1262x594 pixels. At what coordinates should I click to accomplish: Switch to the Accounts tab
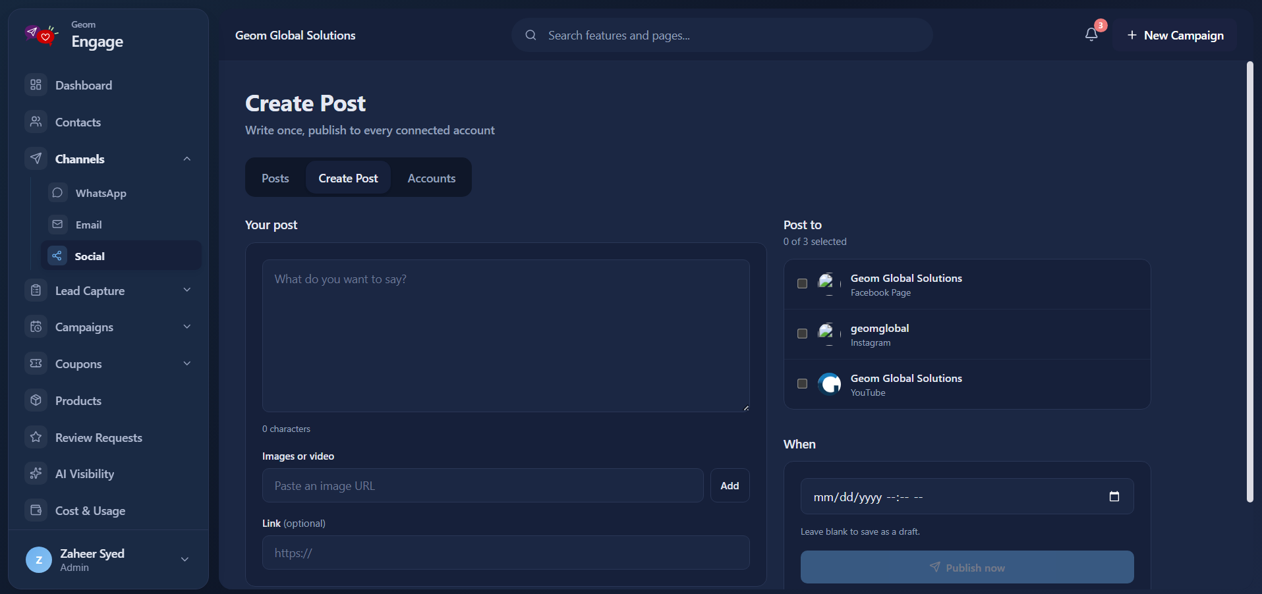click(432, 178)
